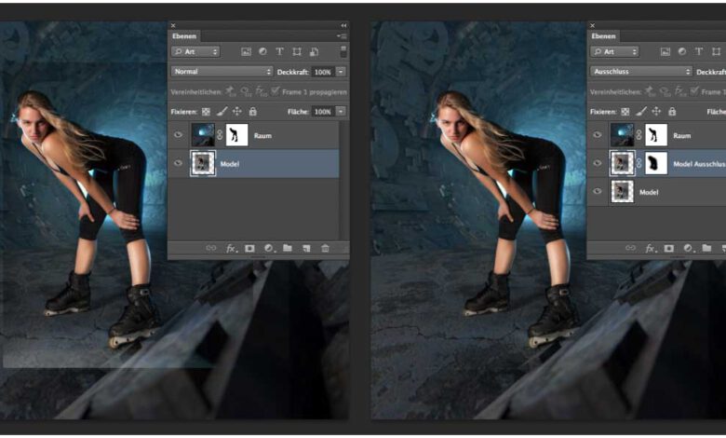Click Fläche 100% field in left panel
The height and width of the screenshot is (438, 726).
(x=323, y=112)
